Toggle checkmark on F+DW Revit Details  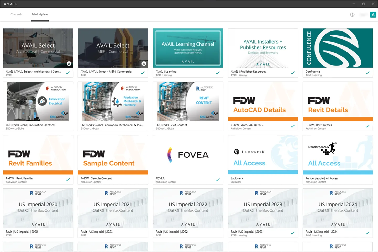(367, 126)
